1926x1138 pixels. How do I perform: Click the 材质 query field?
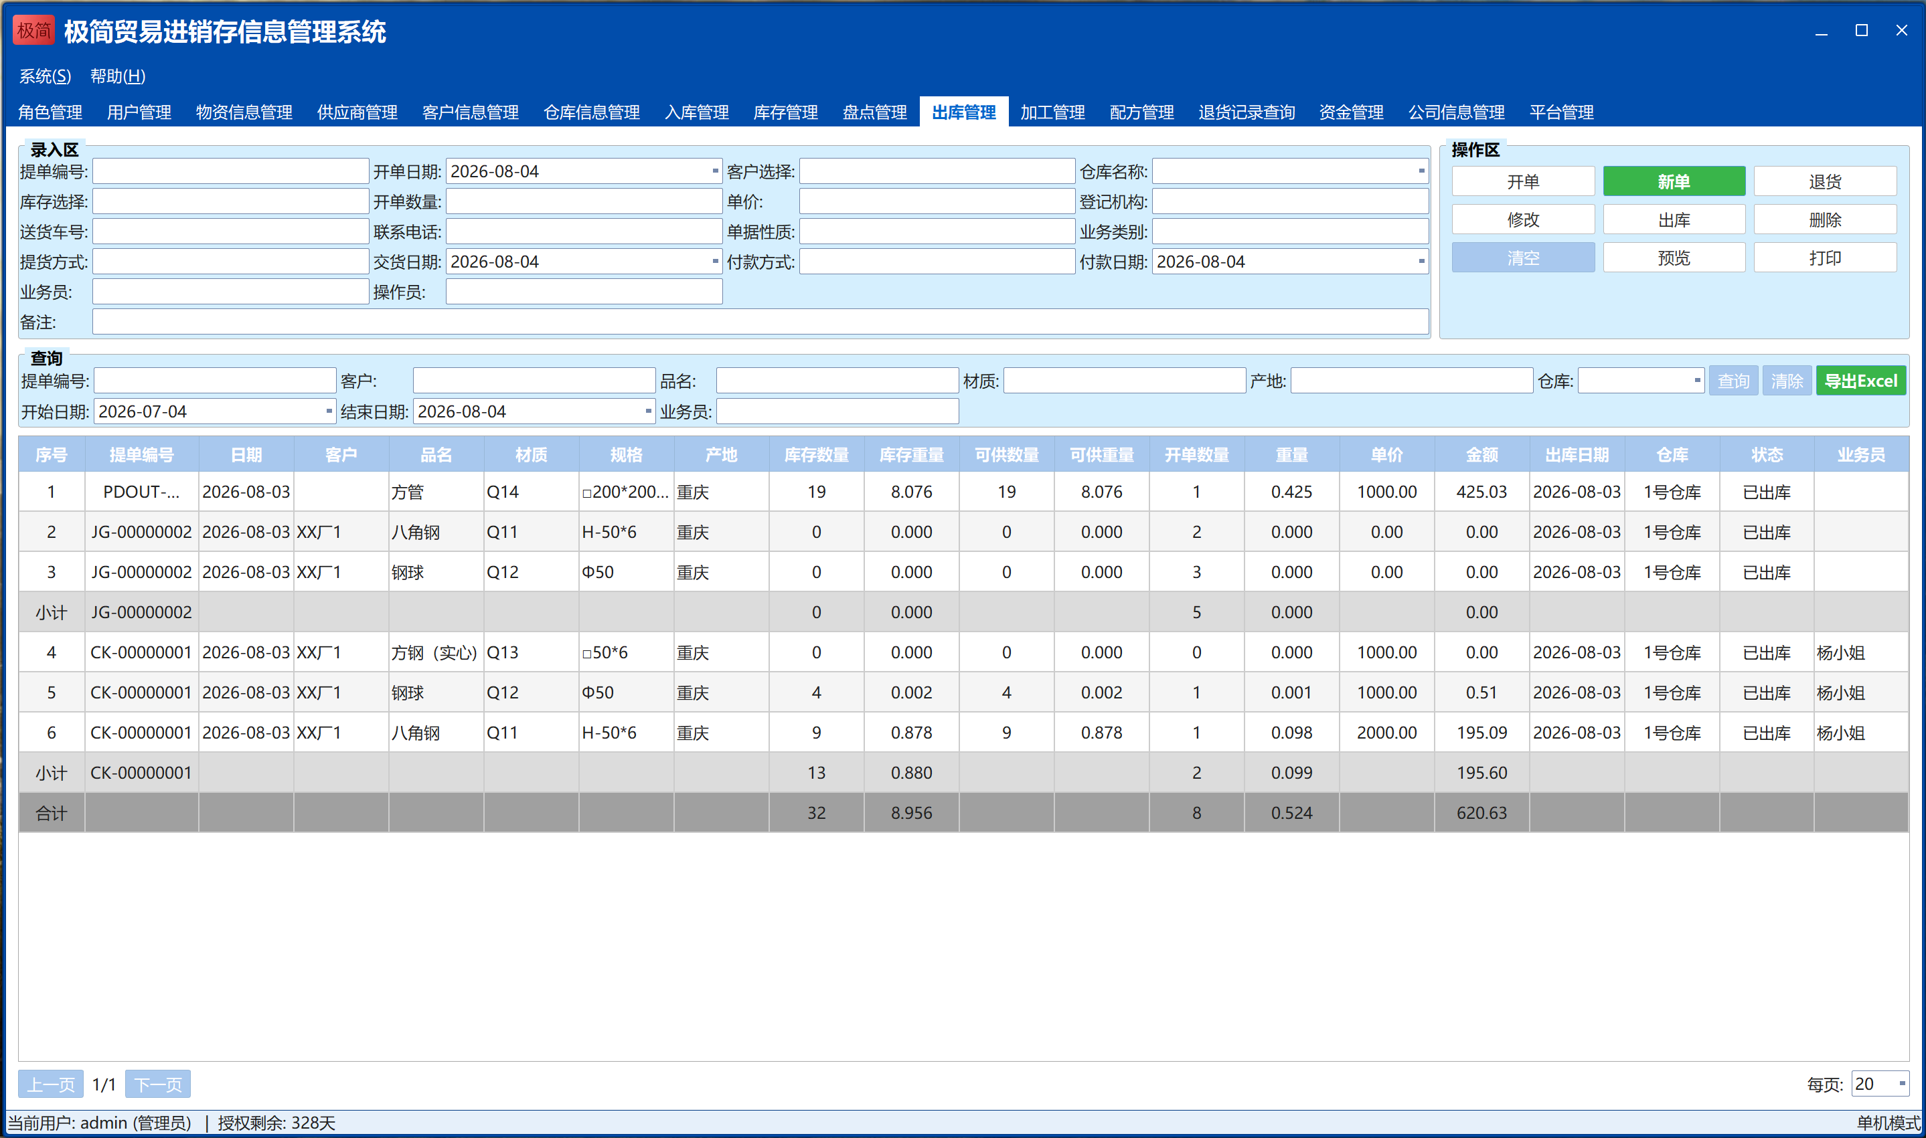click(x=1124, y=381)
